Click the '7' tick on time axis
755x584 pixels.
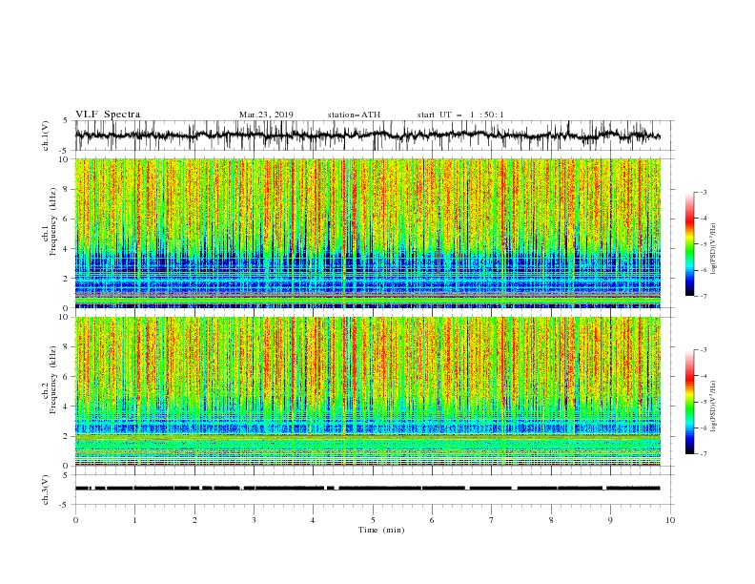492,520
